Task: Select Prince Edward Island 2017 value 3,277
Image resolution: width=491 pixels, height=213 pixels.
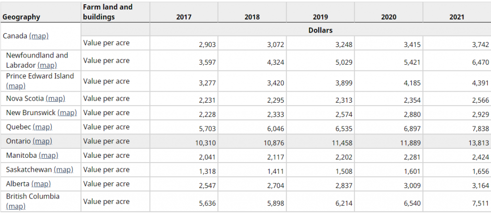Action: point(207,83)
